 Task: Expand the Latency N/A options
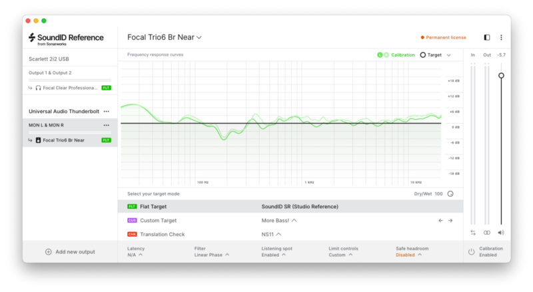pyautogui.click(x=135, y=252)
